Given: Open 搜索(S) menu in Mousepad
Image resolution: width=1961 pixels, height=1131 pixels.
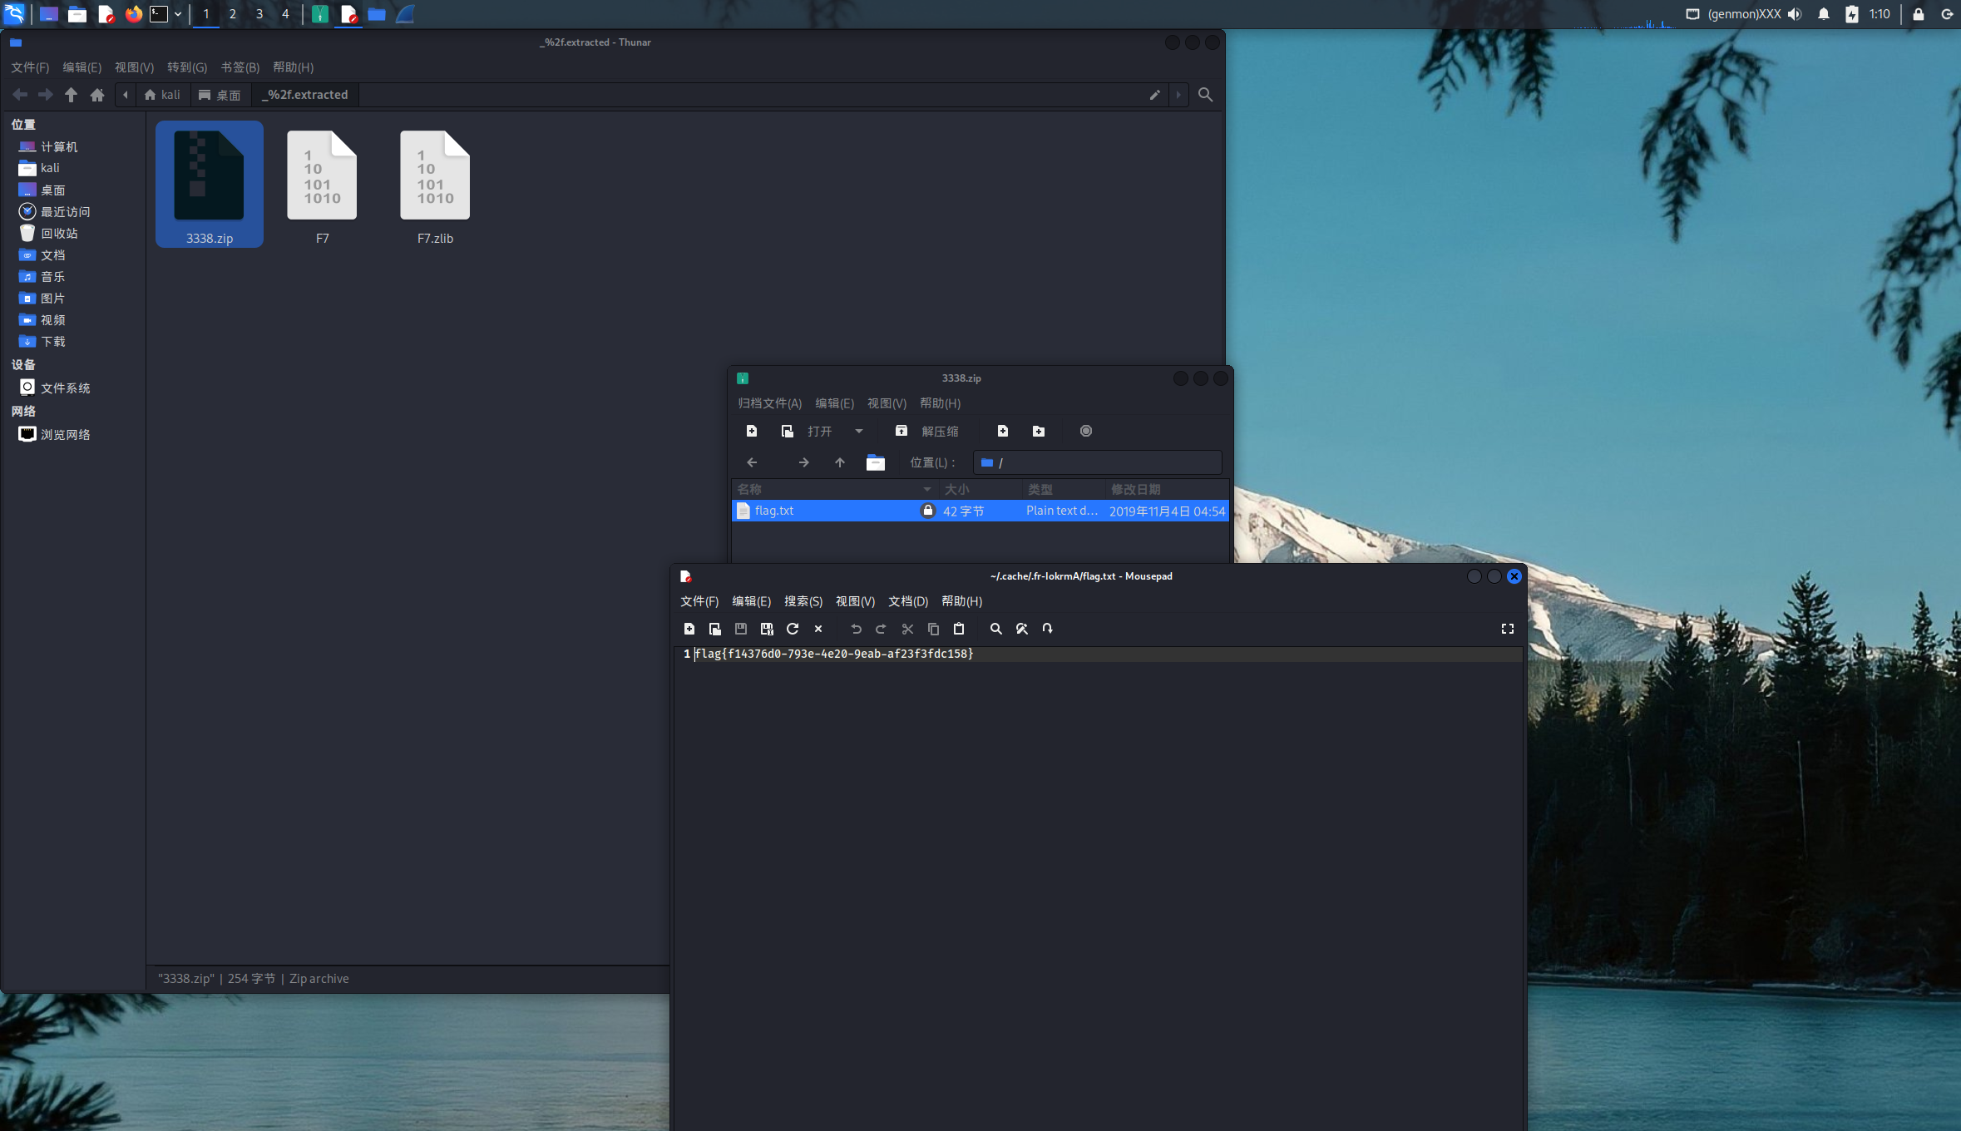Looking at the screenshot, I should pos(803,601).
